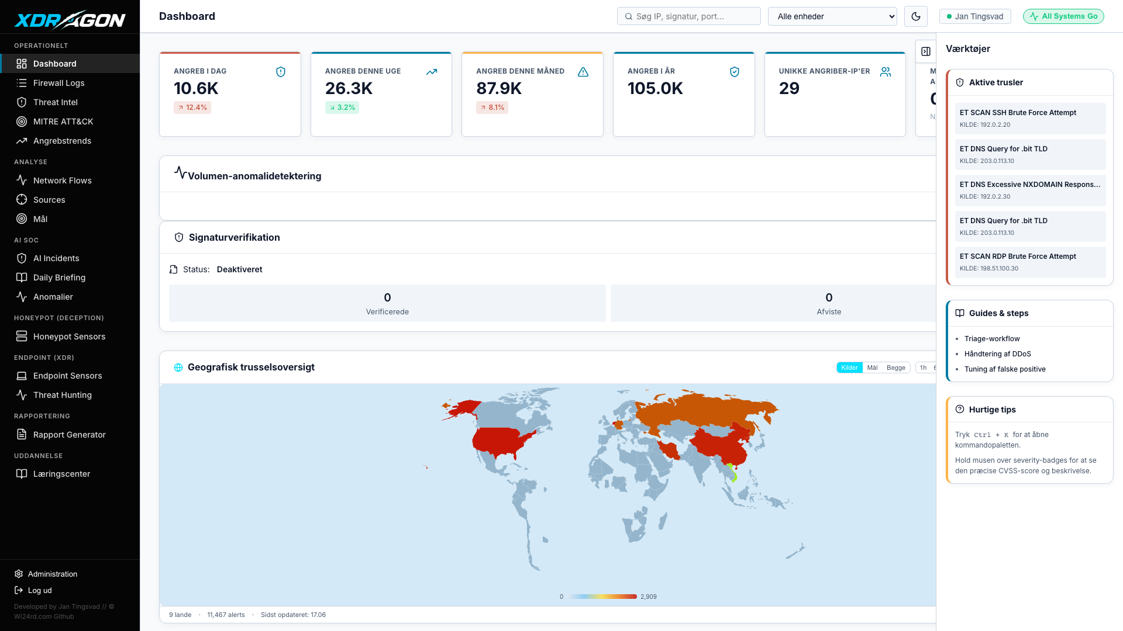1123x631 pixels.
Task: Click trend icon on Angreb denne uge card
Action: pos(432,72)
